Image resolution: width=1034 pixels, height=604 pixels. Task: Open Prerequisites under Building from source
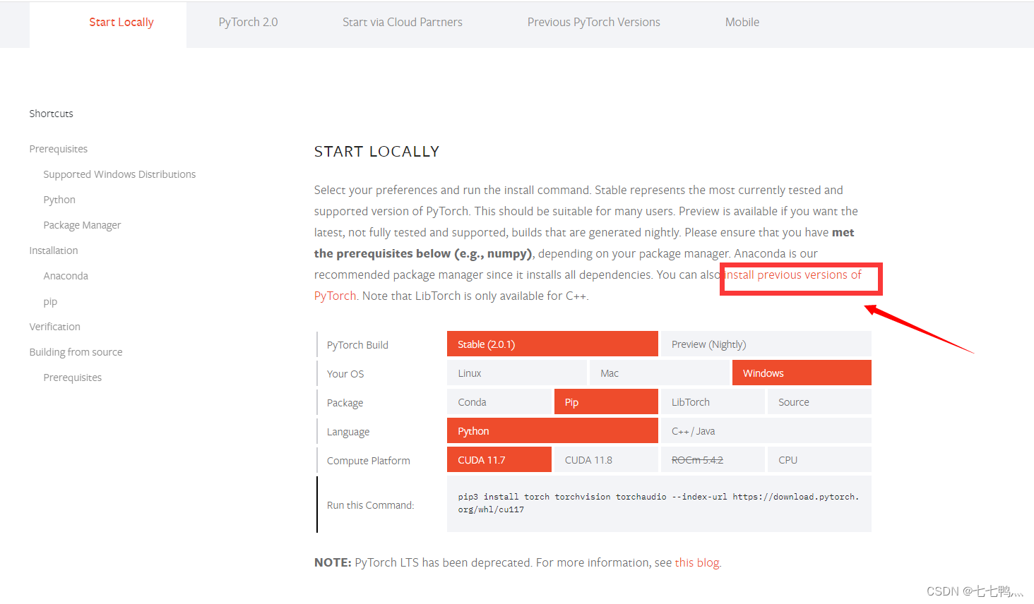tap(73, 377)
